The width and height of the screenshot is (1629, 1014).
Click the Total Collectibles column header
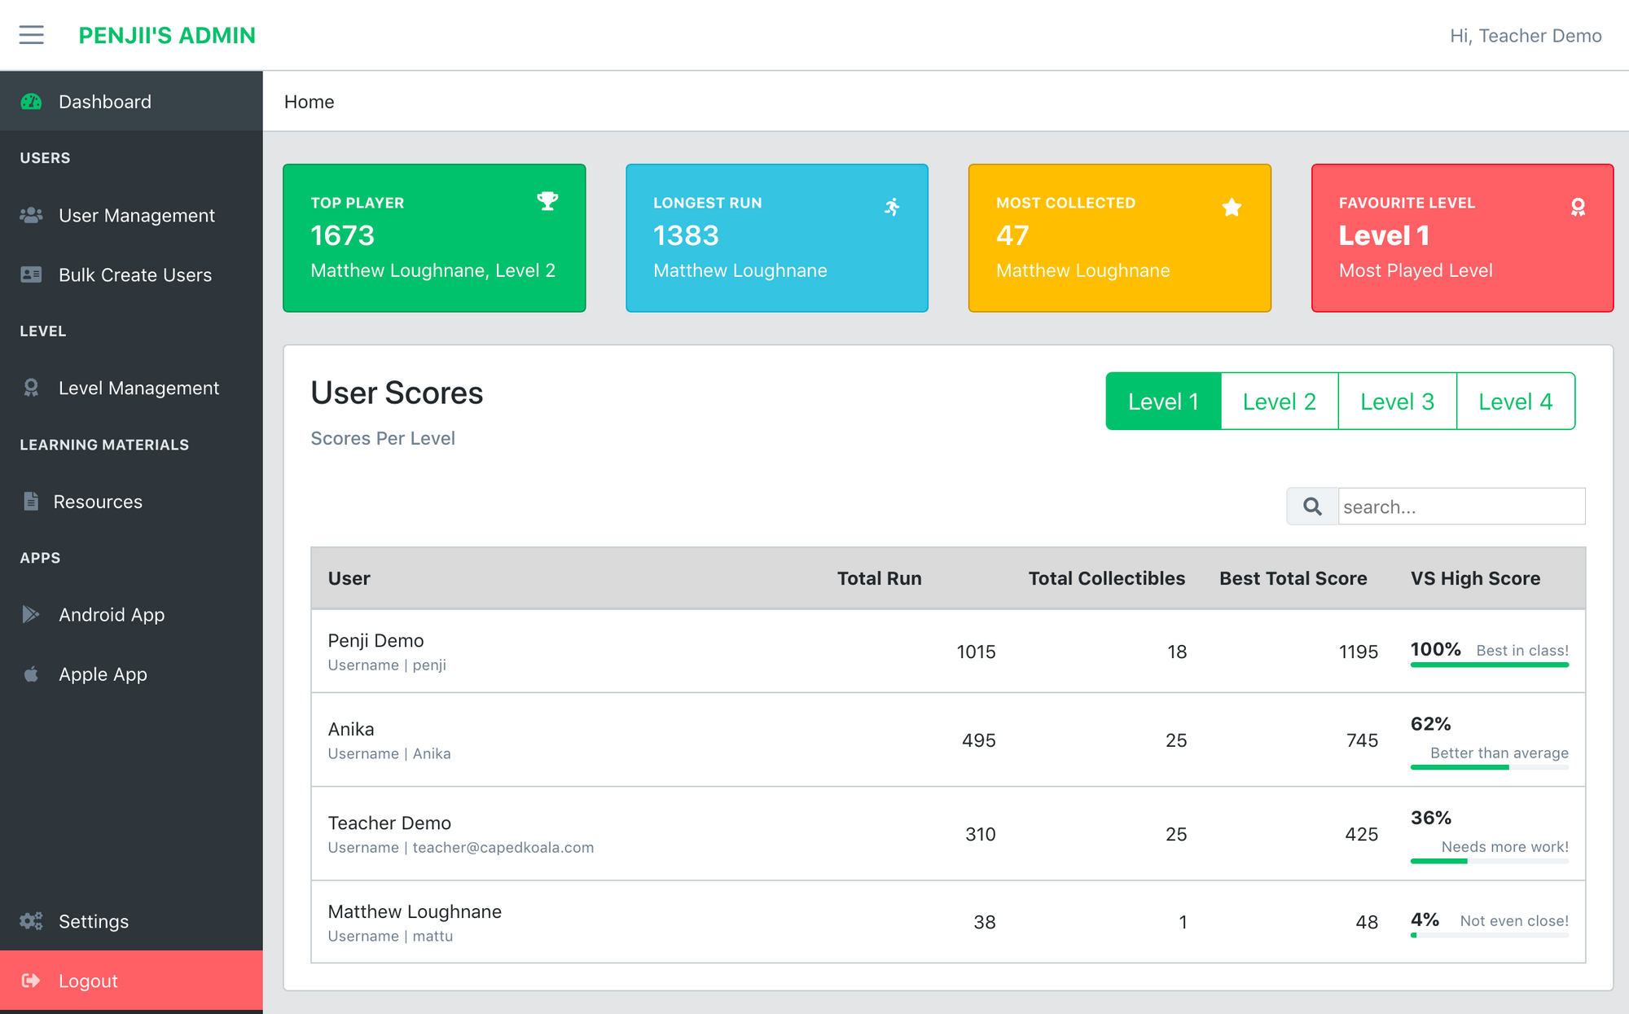[1106, 578]
